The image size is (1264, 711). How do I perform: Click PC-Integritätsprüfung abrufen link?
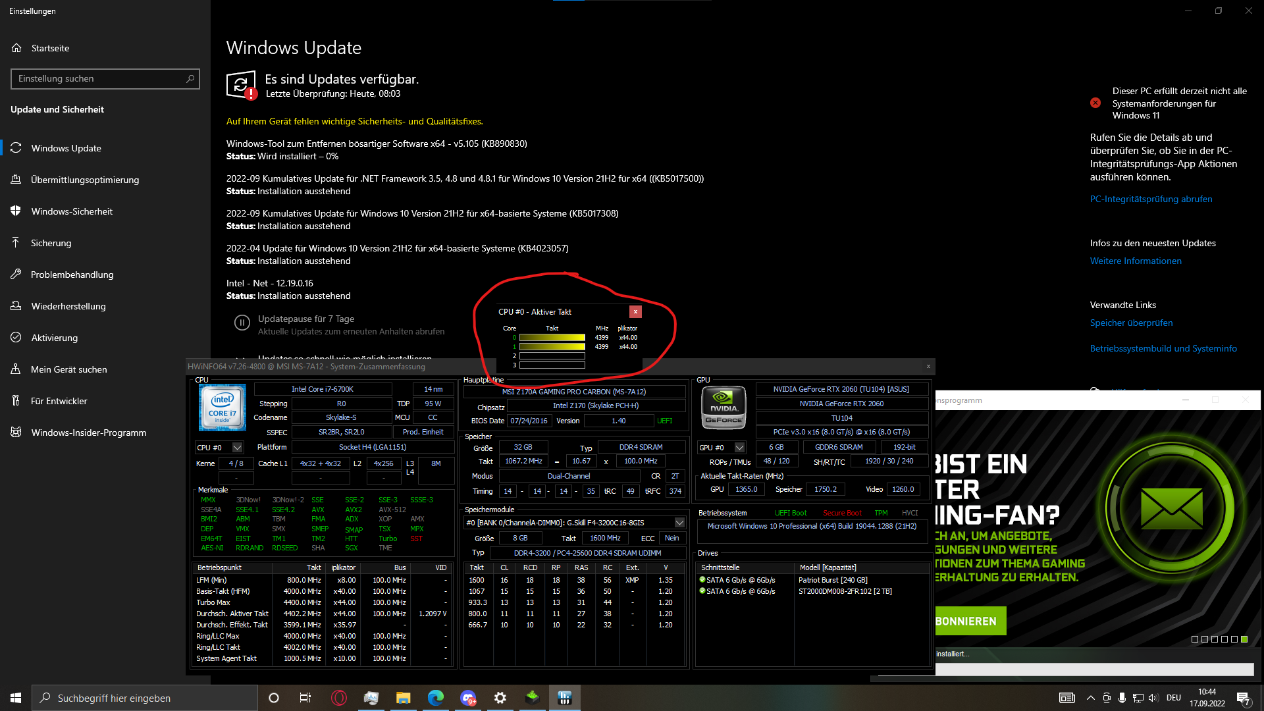coord(1151,199)
